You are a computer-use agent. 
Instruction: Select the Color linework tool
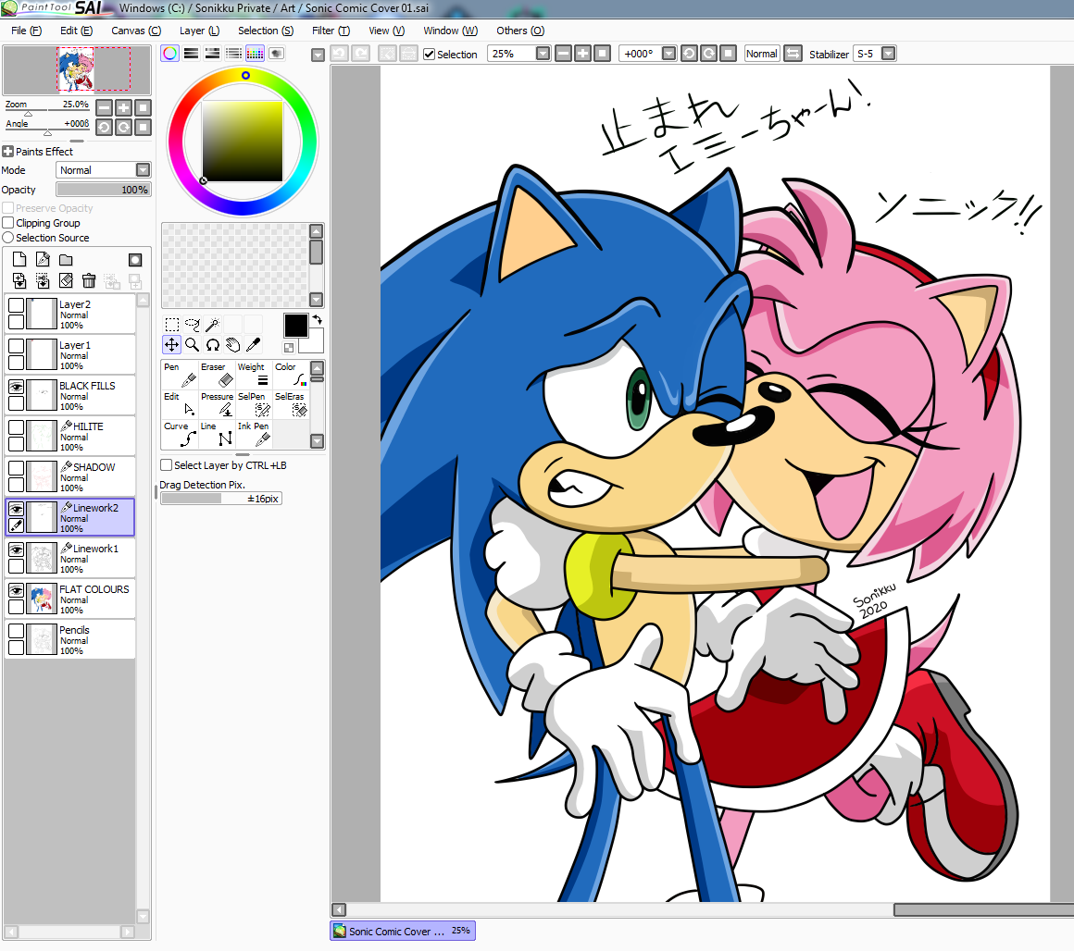tap(291, 375)
